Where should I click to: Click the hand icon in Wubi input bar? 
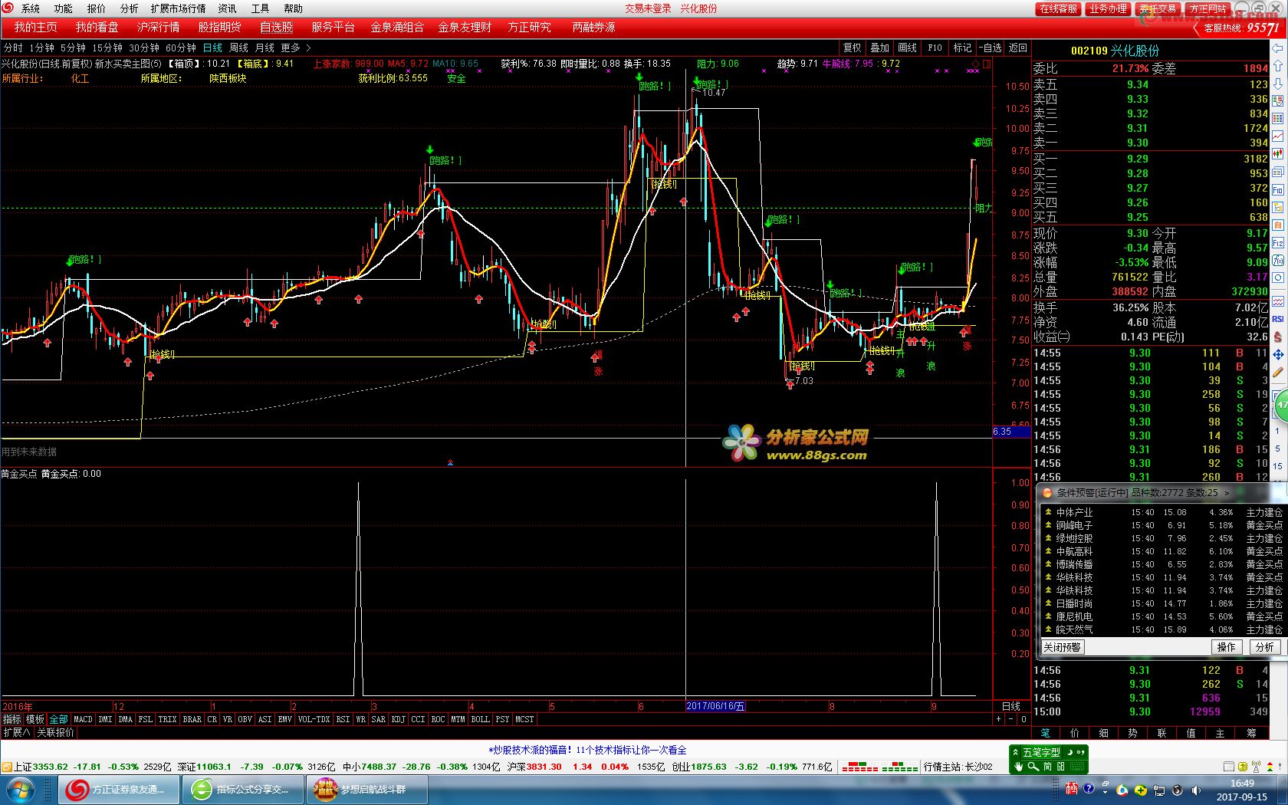pos(1018,767)
